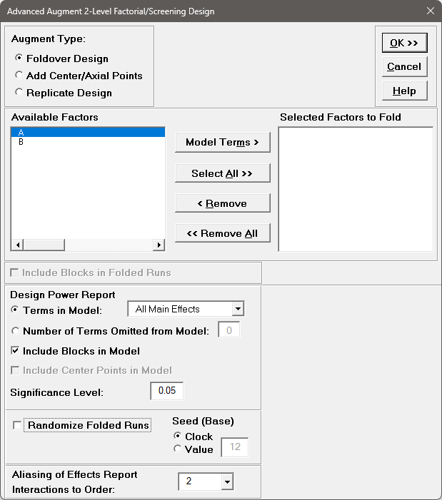This screenshot has width=442, height=500.
Task: Click the Significance Level input field
Action: (167, 391)
